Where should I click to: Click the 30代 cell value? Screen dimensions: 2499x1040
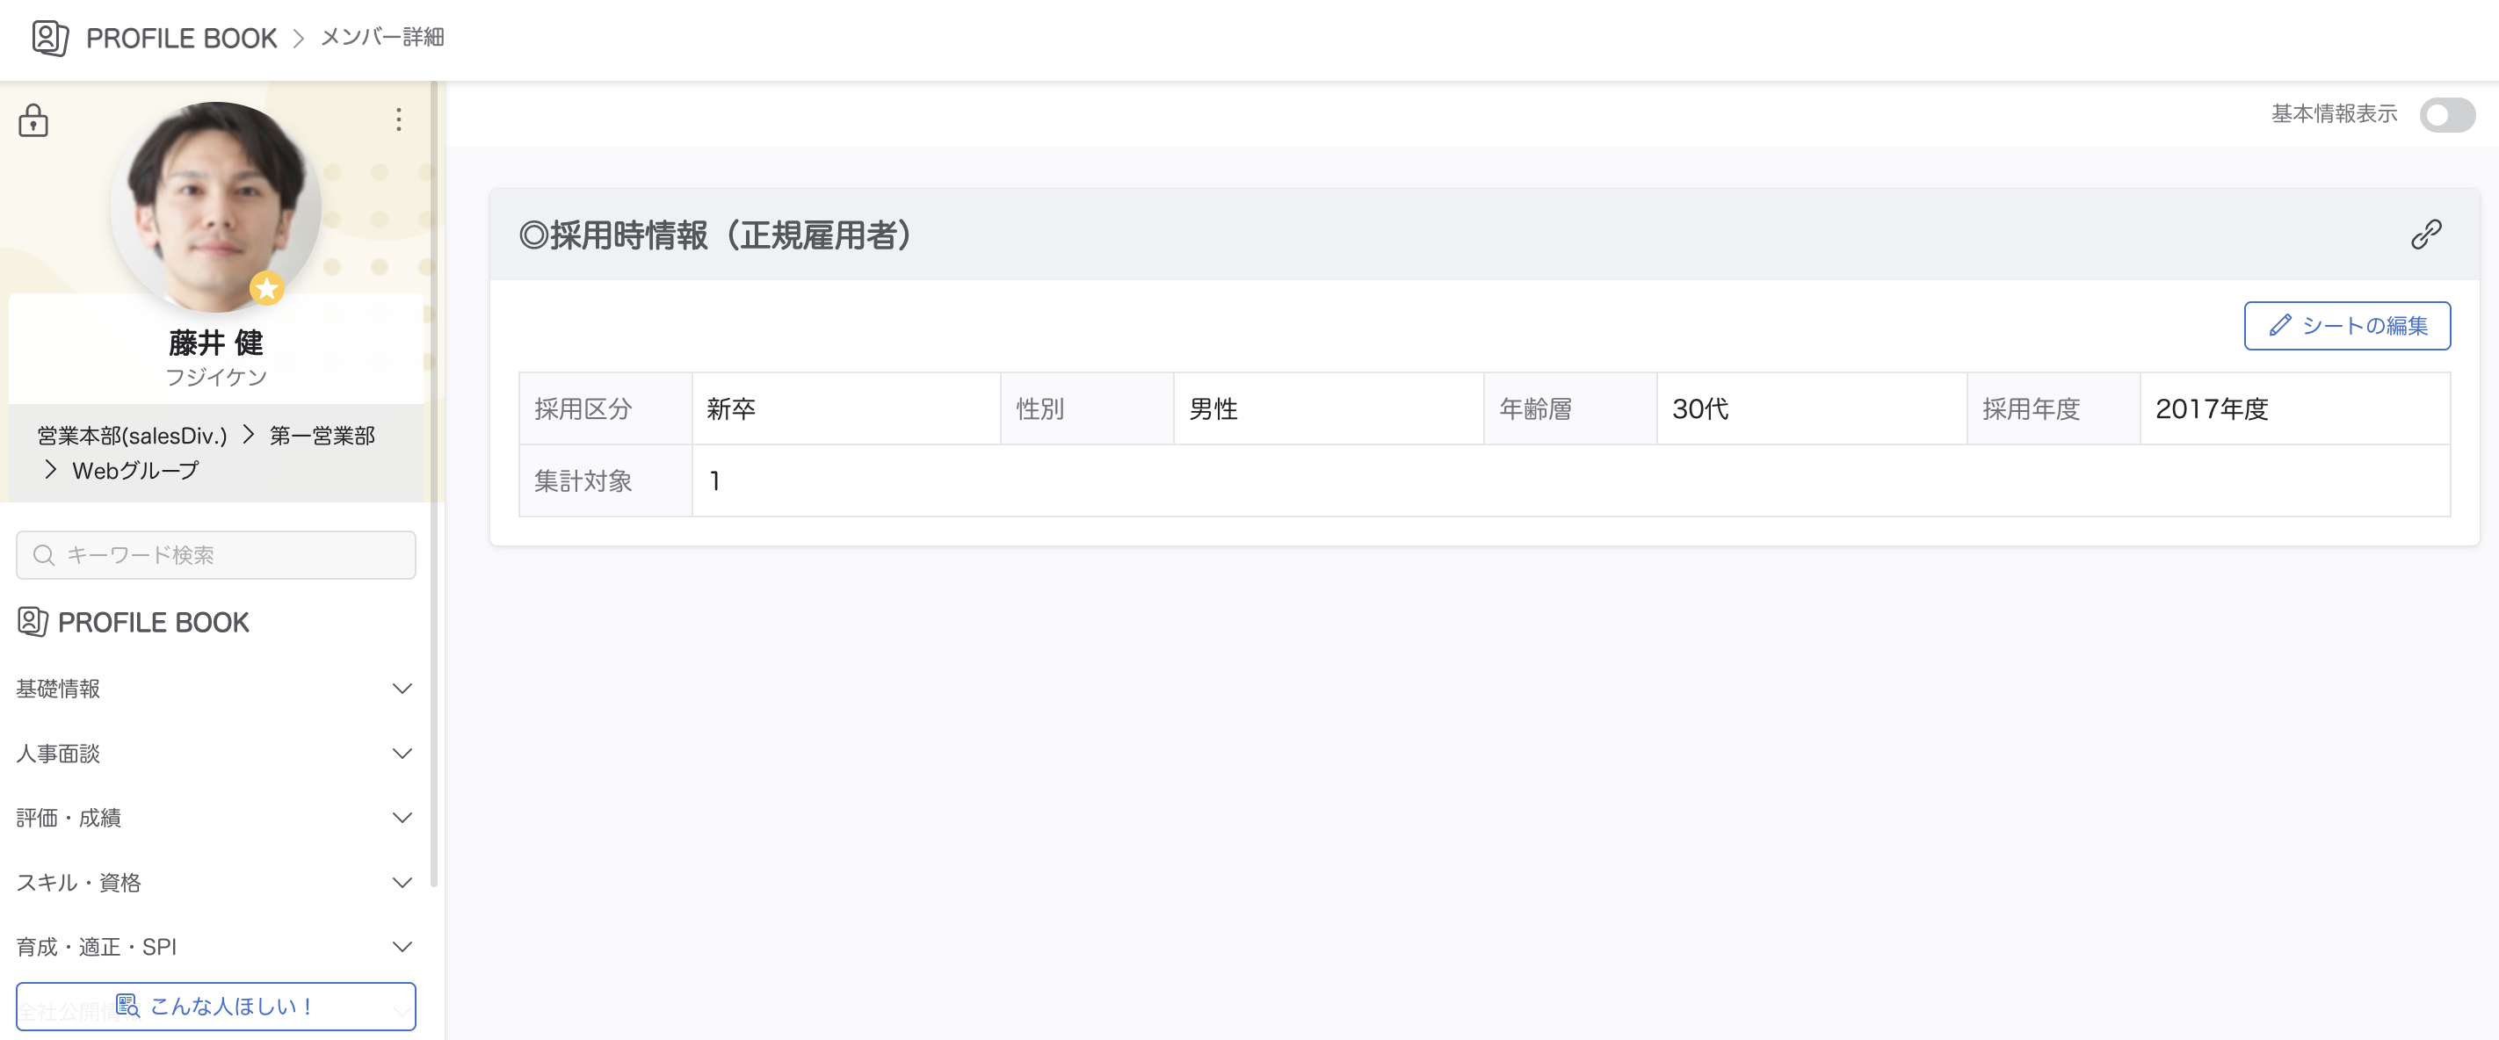click(1699, 408)
